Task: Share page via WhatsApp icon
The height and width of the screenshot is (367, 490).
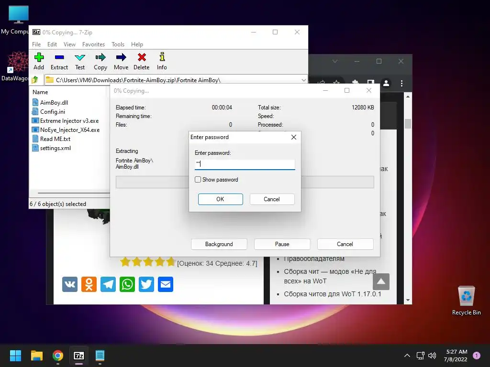Action: point(127,284)
